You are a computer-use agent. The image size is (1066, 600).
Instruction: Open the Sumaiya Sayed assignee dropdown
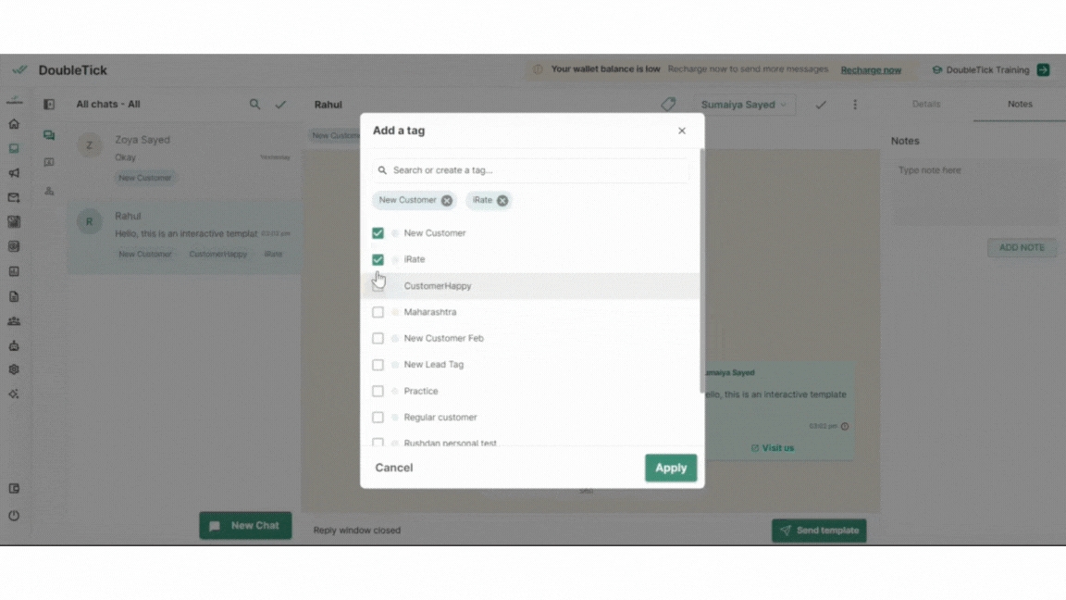click(744, 105)
